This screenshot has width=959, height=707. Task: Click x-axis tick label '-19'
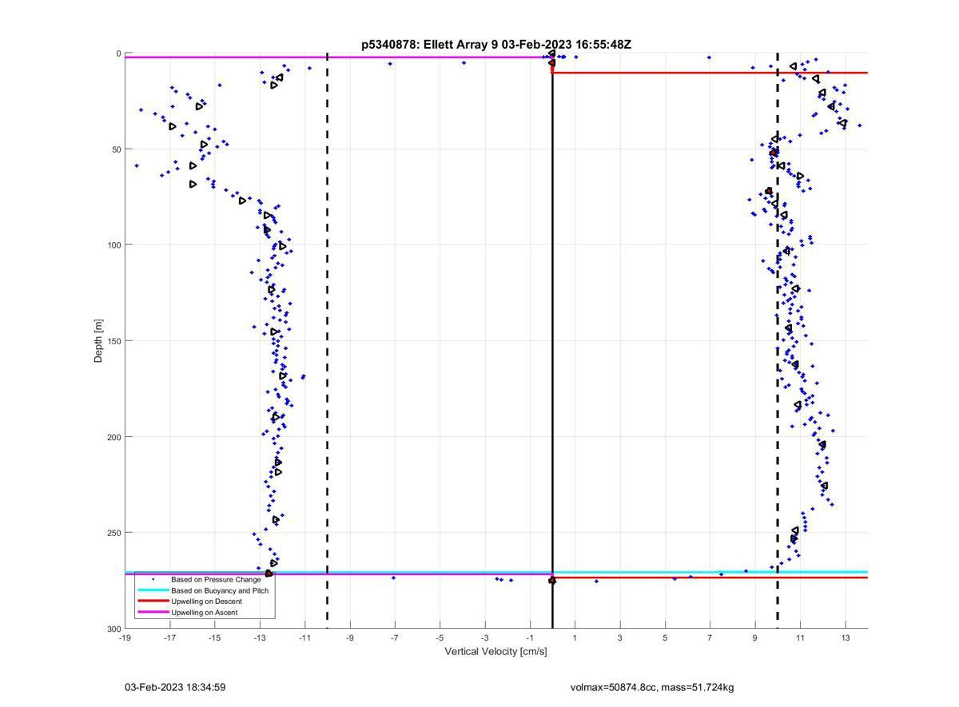point(125,637)
